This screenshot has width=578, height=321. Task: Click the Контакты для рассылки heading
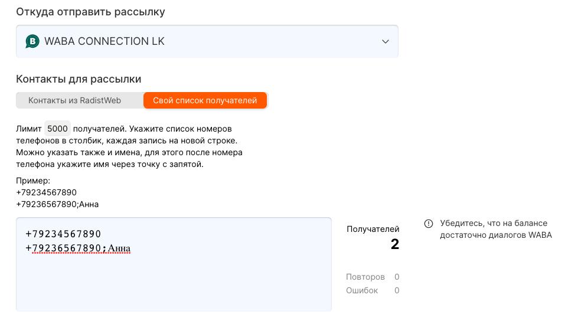(x=79, y=79)
